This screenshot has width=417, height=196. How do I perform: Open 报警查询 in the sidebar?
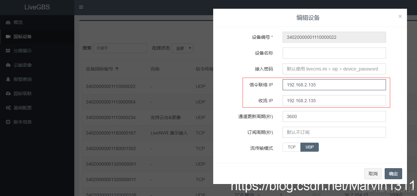37,79
